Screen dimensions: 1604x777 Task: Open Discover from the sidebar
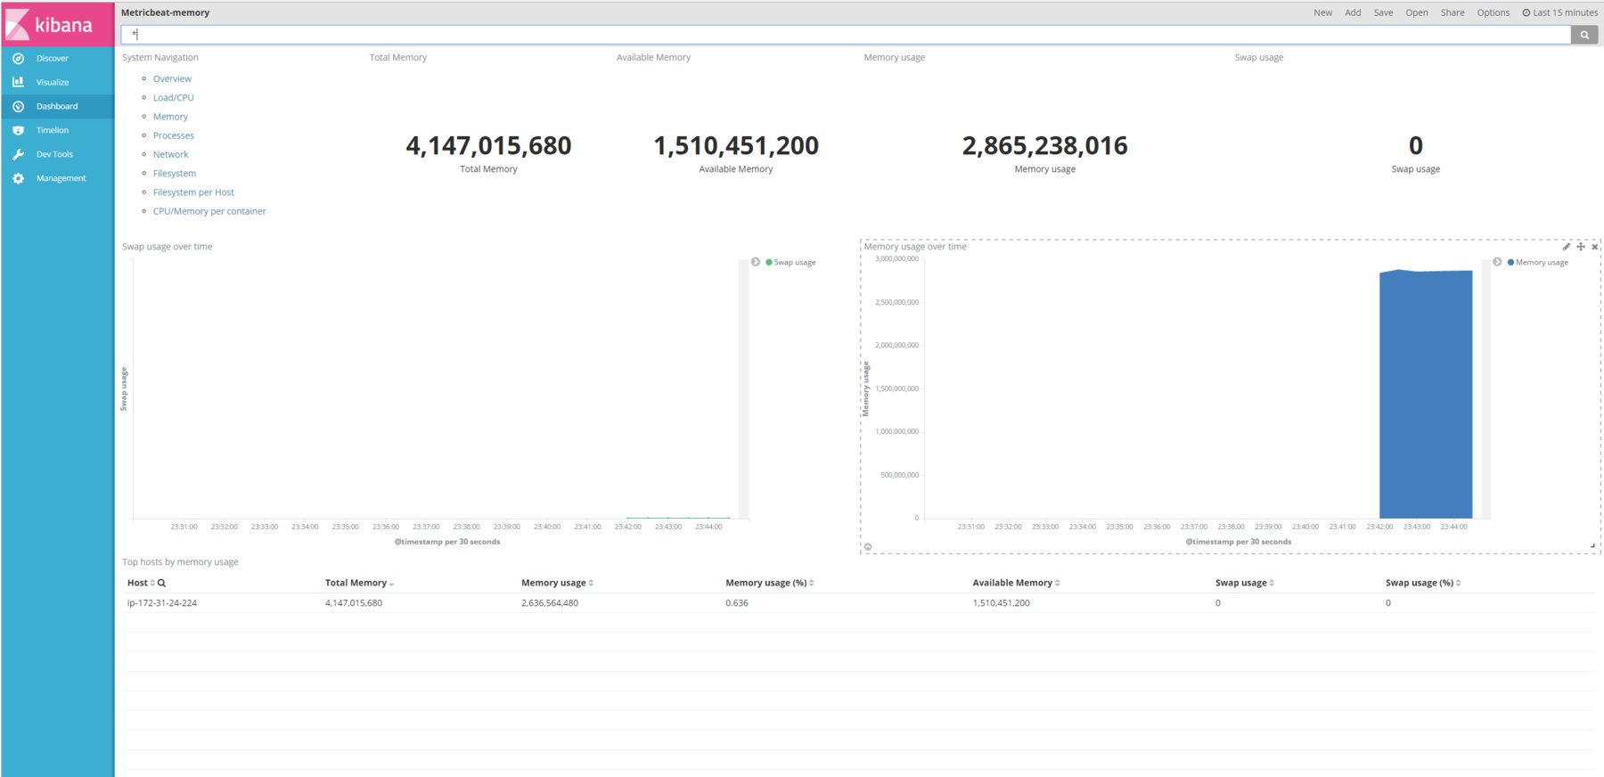click(x=52, y=58)
